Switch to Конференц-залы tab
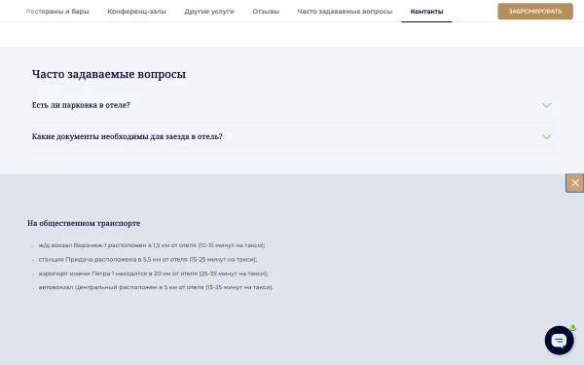 (x=136, y=12)
